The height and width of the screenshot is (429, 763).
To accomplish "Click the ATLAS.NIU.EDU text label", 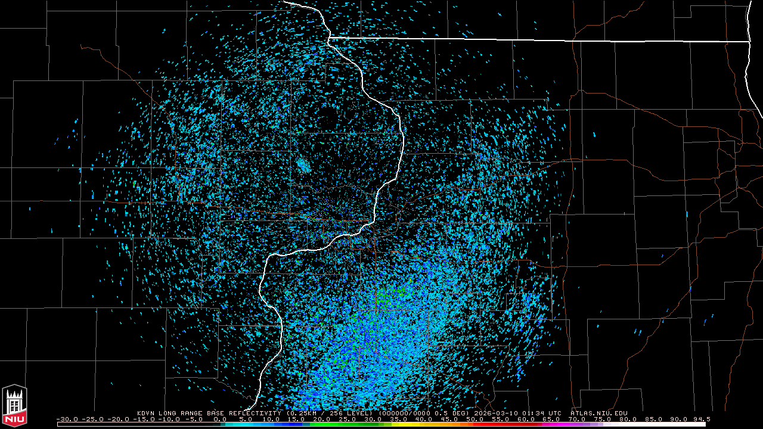I will click(x=598, y=413).
